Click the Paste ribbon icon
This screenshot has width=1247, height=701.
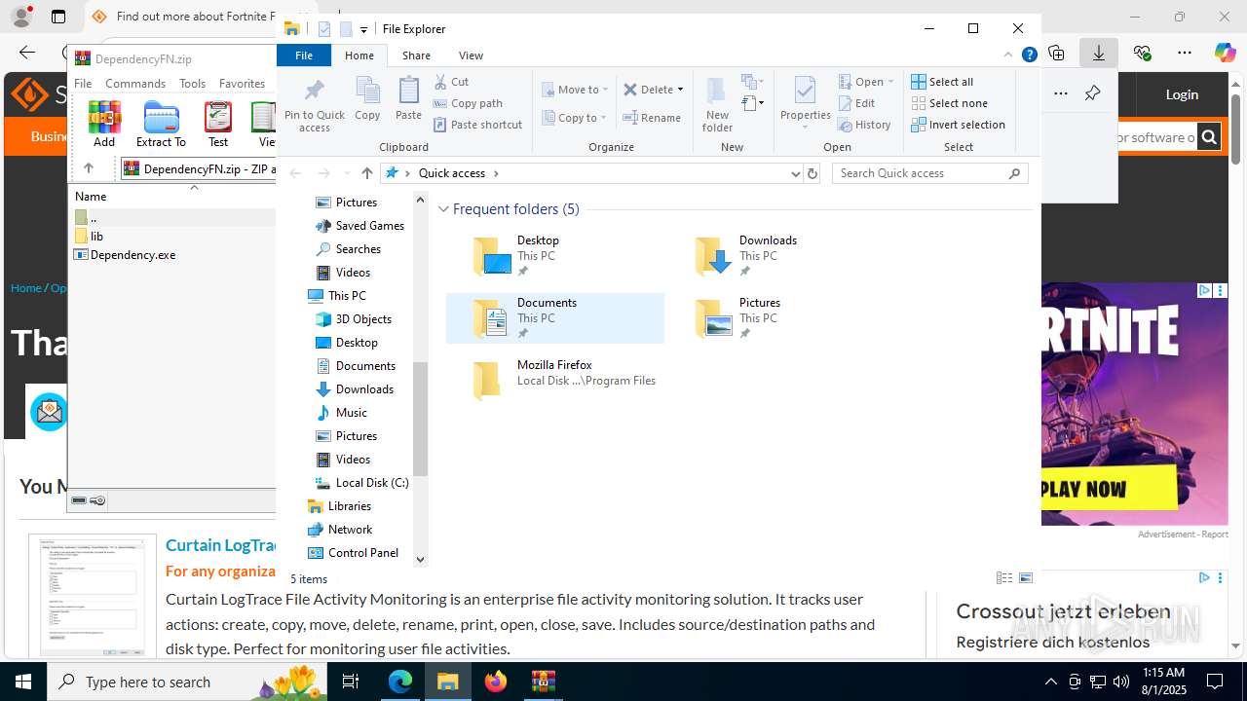pyautogui.click(x=408, y=99)
